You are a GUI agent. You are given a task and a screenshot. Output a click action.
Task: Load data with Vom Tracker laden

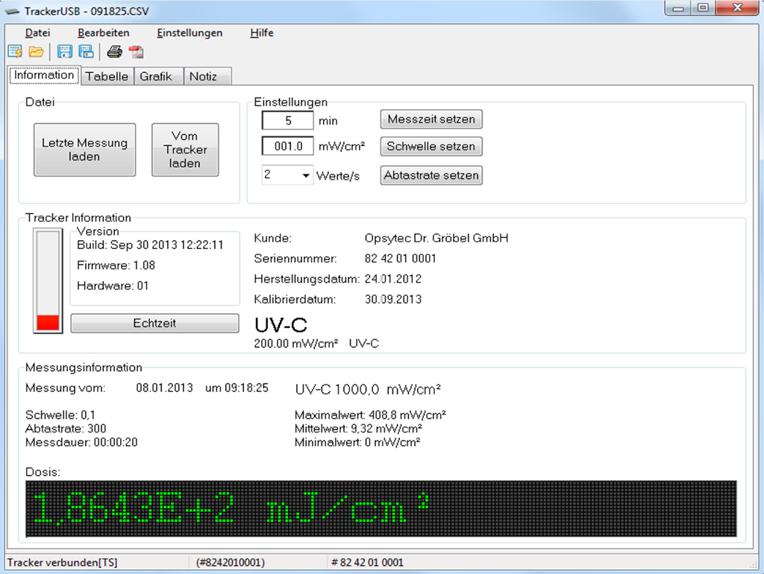coord(185,149)
